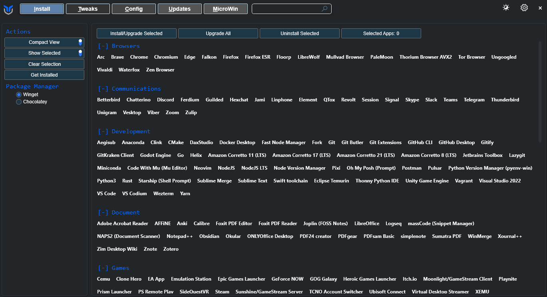Select the Chocolatey package manager radio
This screenshot has height=297, width=547.
tap(19, 102)
